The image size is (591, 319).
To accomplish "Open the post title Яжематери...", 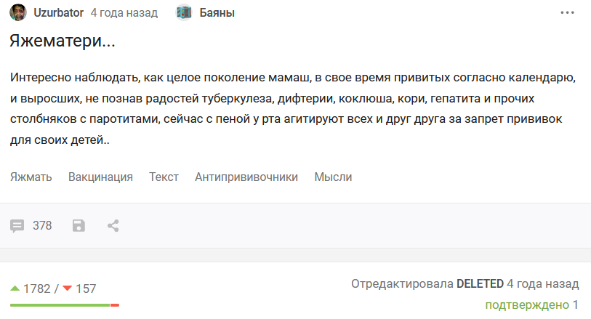I will [x=63, y=41].
